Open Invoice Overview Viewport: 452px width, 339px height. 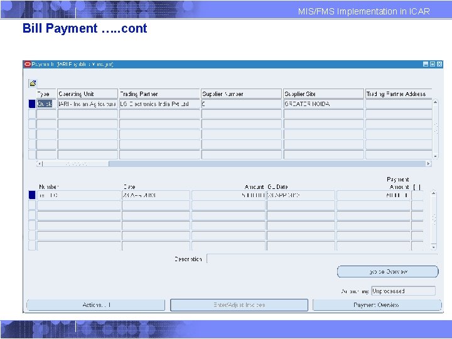tap(388, 272)
